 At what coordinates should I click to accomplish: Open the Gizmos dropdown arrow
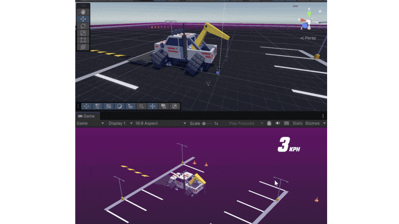tap(324, 123)
